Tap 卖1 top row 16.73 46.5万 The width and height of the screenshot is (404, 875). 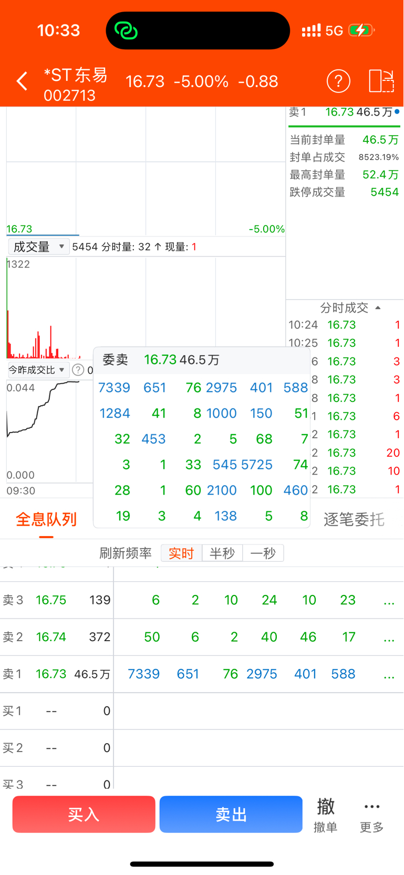click(344, 112)
